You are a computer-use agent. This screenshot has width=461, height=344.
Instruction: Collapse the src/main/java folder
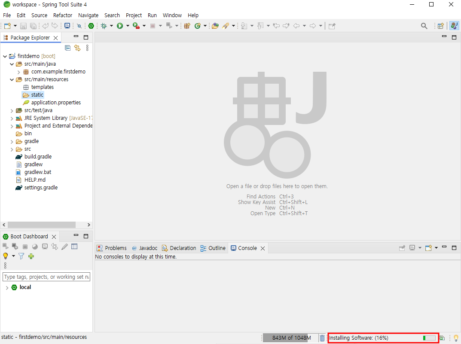point(12,64)
